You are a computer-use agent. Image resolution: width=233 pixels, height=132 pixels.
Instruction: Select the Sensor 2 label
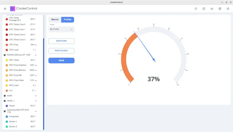(13, 127)
